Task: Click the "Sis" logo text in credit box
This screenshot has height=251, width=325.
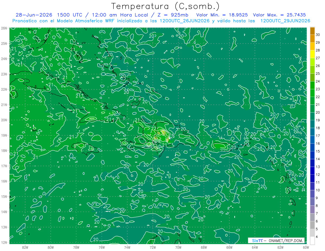Action: click(255, 240)
